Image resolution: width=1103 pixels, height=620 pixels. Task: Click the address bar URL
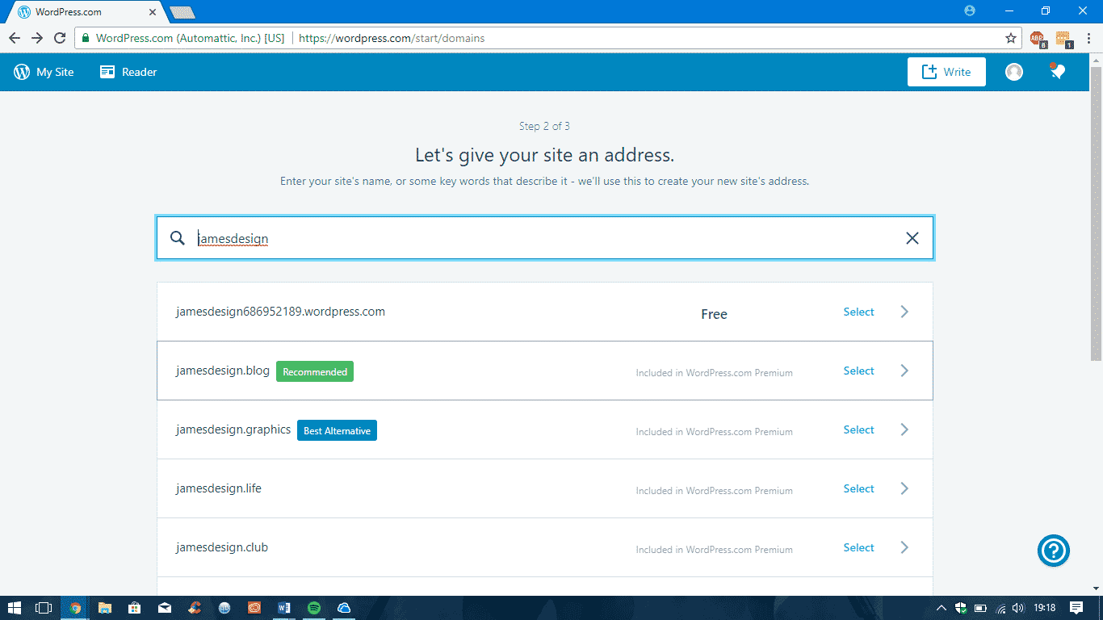392,38
